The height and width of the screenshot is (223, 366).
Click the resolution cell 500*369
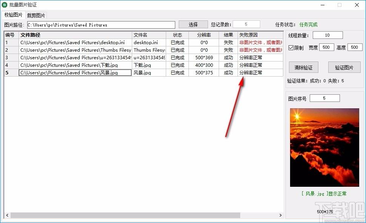204,58
